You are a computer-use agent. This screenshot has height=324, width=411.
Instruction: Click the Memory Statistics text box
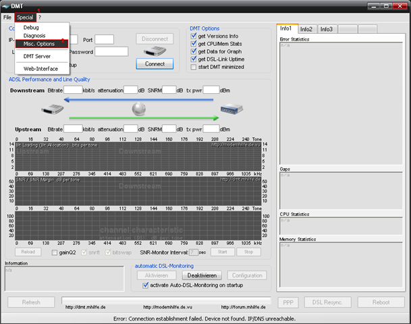coord(341,265)
